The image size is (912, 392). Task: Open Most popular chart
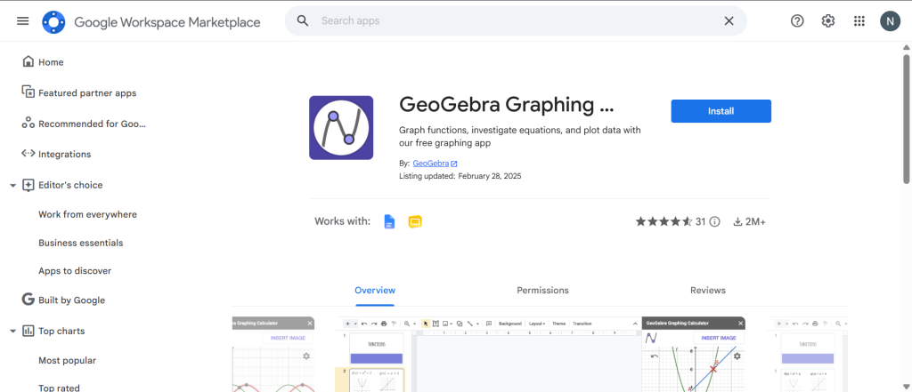(x=68, y=361)
